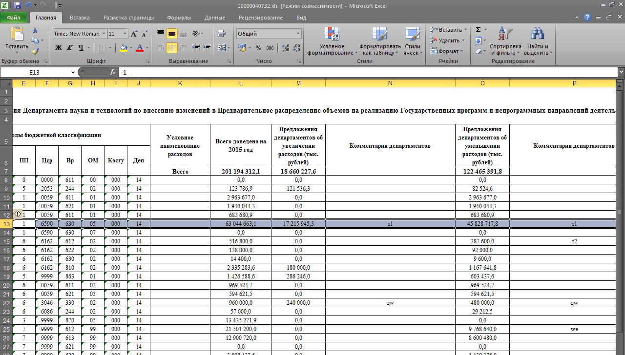Open Шрифт dialog launcher
625x355 pixels.
147,61
